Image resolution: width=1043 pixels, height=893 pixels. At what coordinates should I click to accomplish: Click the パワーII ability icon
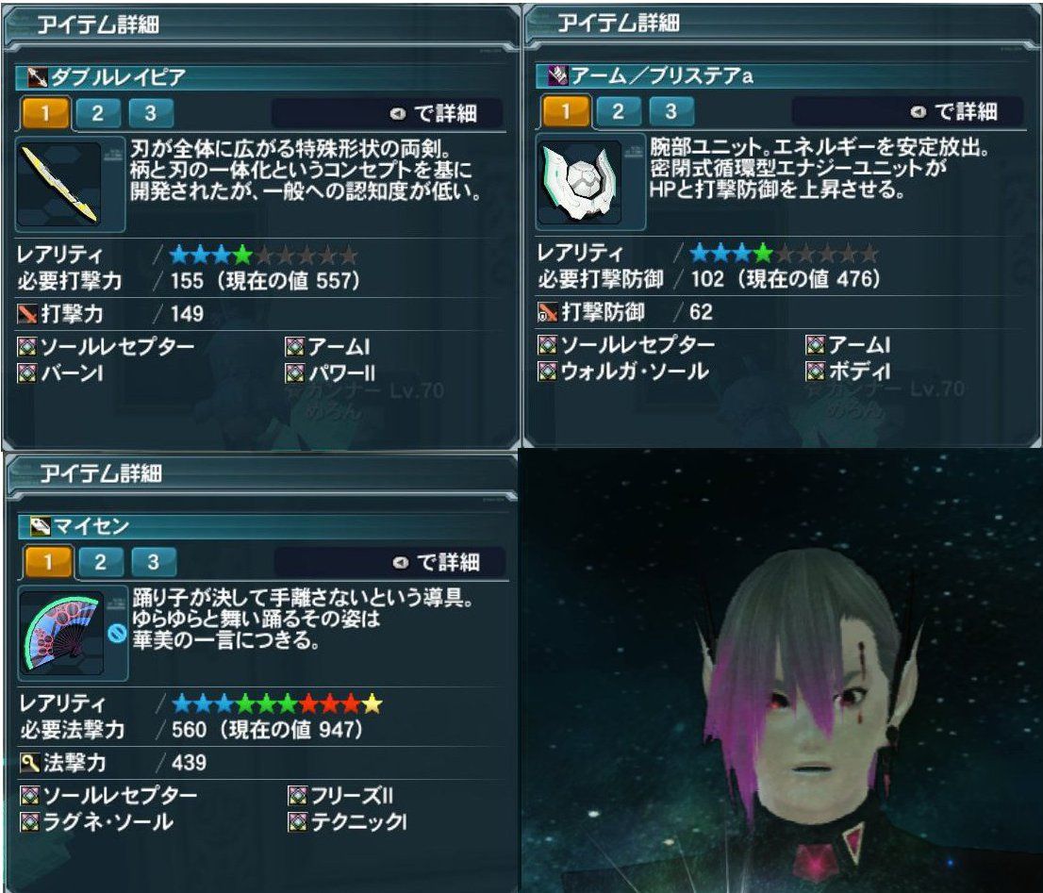point(294,373)
